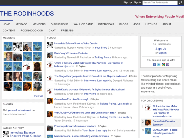Click THE RODINHOODS site title
The width and height of the screenshot is (184, 138).
pos(27,13)
